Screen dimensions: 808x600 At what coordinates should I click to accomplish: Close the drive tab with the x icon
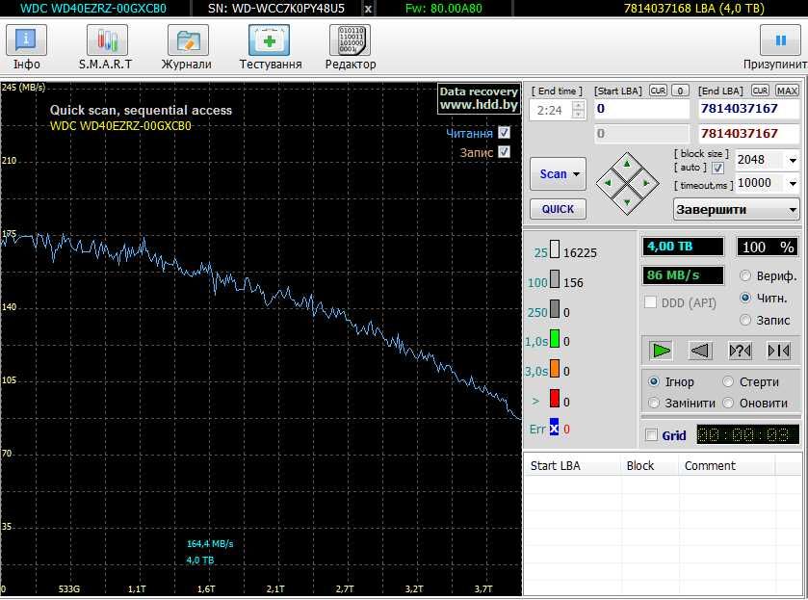368,9
